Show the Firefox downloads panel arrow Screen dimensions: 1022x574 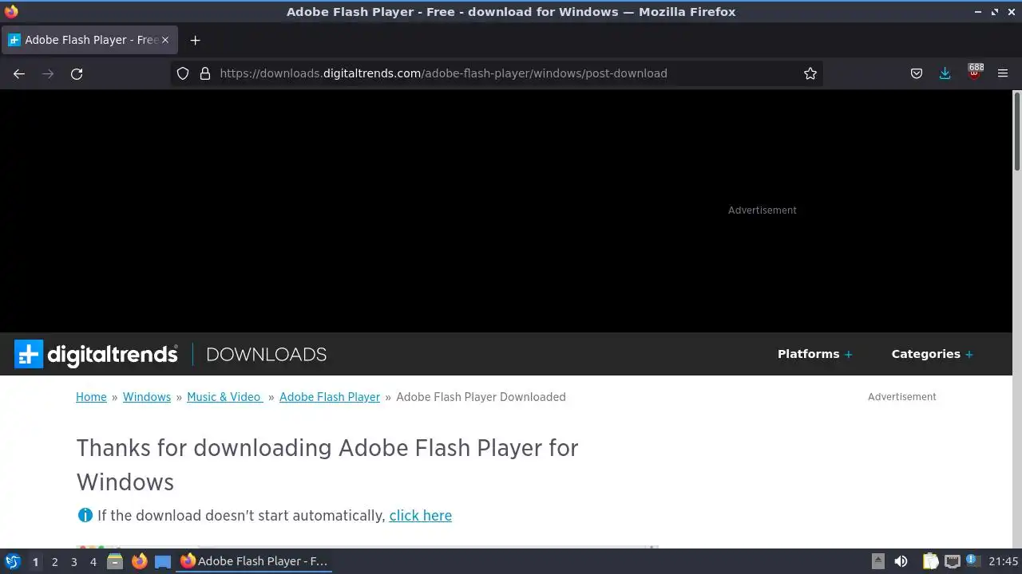coord(945,73)
